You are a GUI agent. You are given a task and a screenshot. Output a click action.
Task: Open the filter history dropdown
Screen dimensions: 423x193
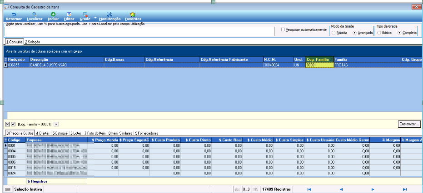[56, 124]
